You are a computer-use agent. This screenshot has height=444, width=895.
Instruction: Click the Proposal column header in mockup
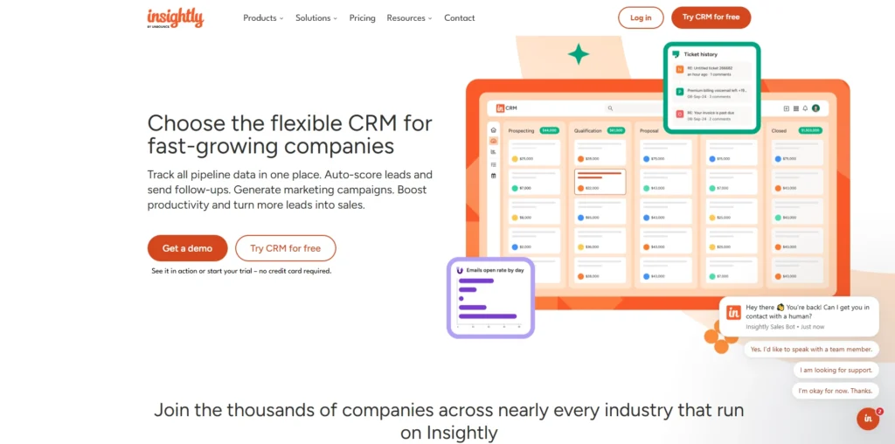pyautogui.click(x=649, y=131)
